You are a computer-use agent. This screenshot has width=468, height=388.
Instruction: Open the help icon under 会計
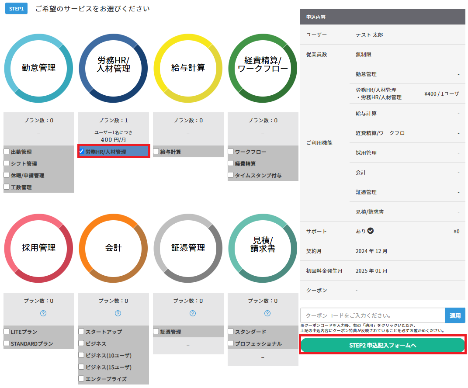(118, 313)
